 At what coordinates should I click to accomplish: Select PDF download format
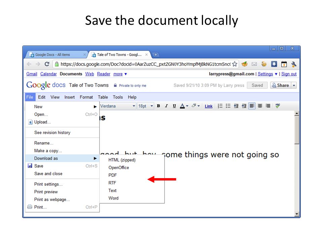coord(113,175)
